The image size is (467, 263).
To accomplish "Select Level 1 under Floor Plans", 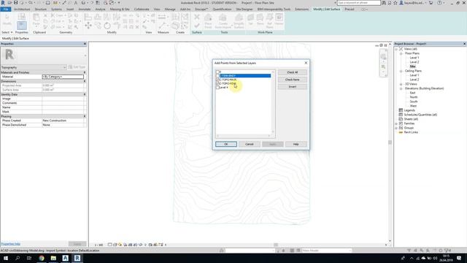I will pos(414,58).
